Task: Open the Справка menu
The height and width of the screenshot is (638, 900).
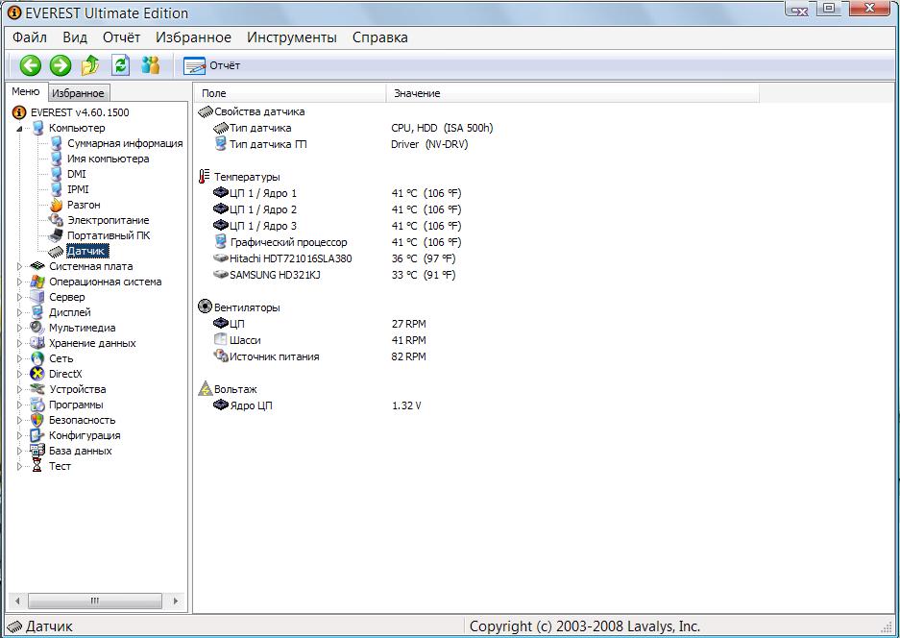Action: [380, 37]
